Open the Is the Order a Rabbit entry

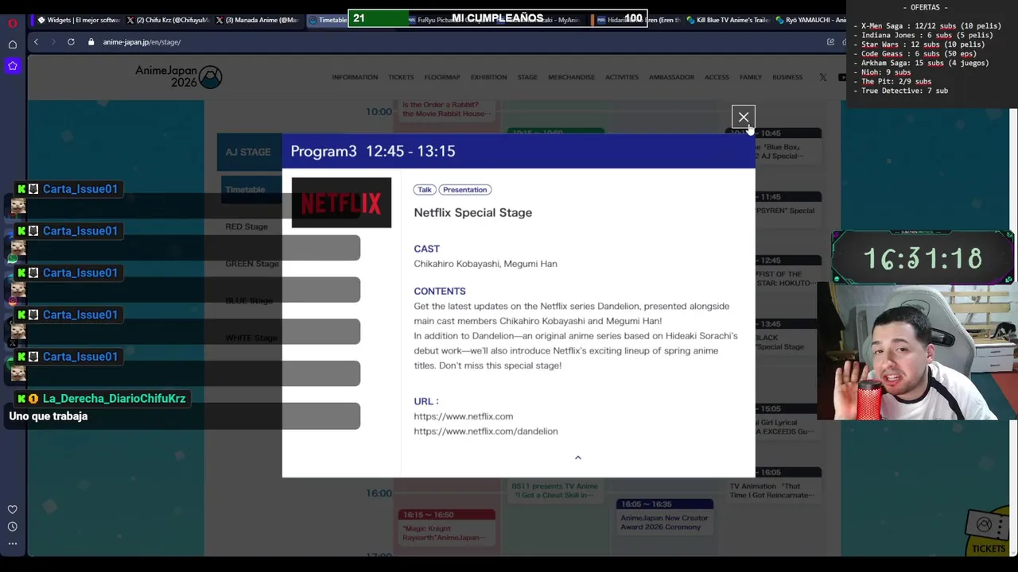click(x=445, y=110)
